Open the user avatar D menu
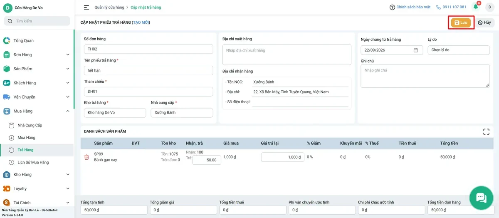The image size is (499, 218). [489, 7]
